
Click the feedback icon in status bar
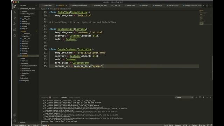point(208,125)
